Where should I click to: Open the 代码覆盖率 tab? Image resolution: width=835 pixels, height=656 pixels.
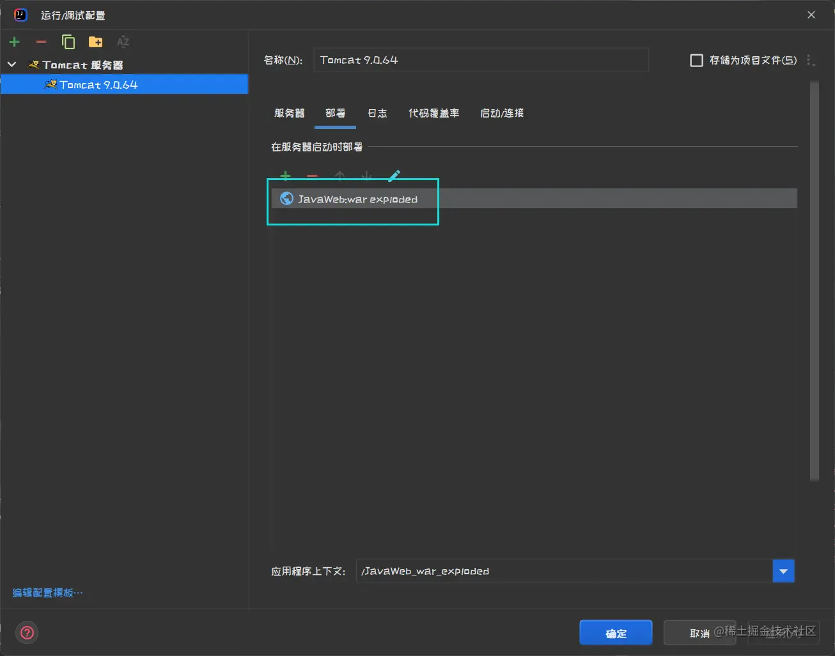point(433,113)
